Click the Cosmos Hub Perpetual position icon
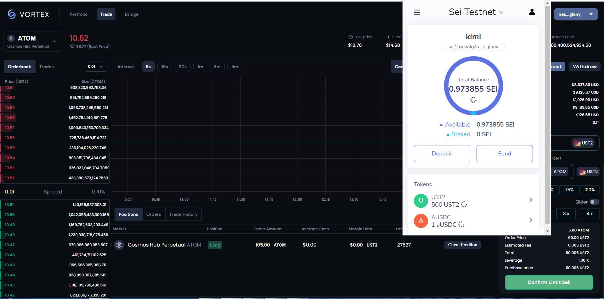The image size is (604, 299). coord(119,245)
